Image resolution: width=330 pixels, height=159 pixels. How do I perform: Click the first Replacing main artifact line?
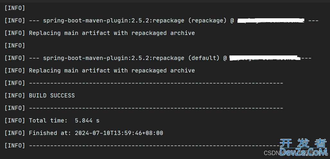pyautogui.click(x=100, y=33)
